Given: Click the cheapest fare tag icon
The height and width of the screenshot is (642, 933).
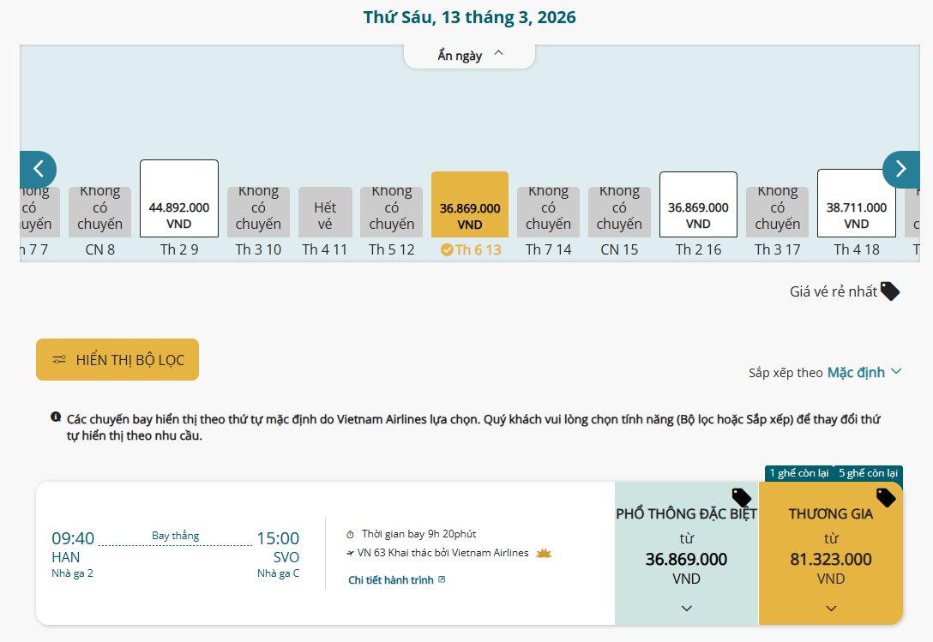Looking at the screenshot, I should coord(890,291).
